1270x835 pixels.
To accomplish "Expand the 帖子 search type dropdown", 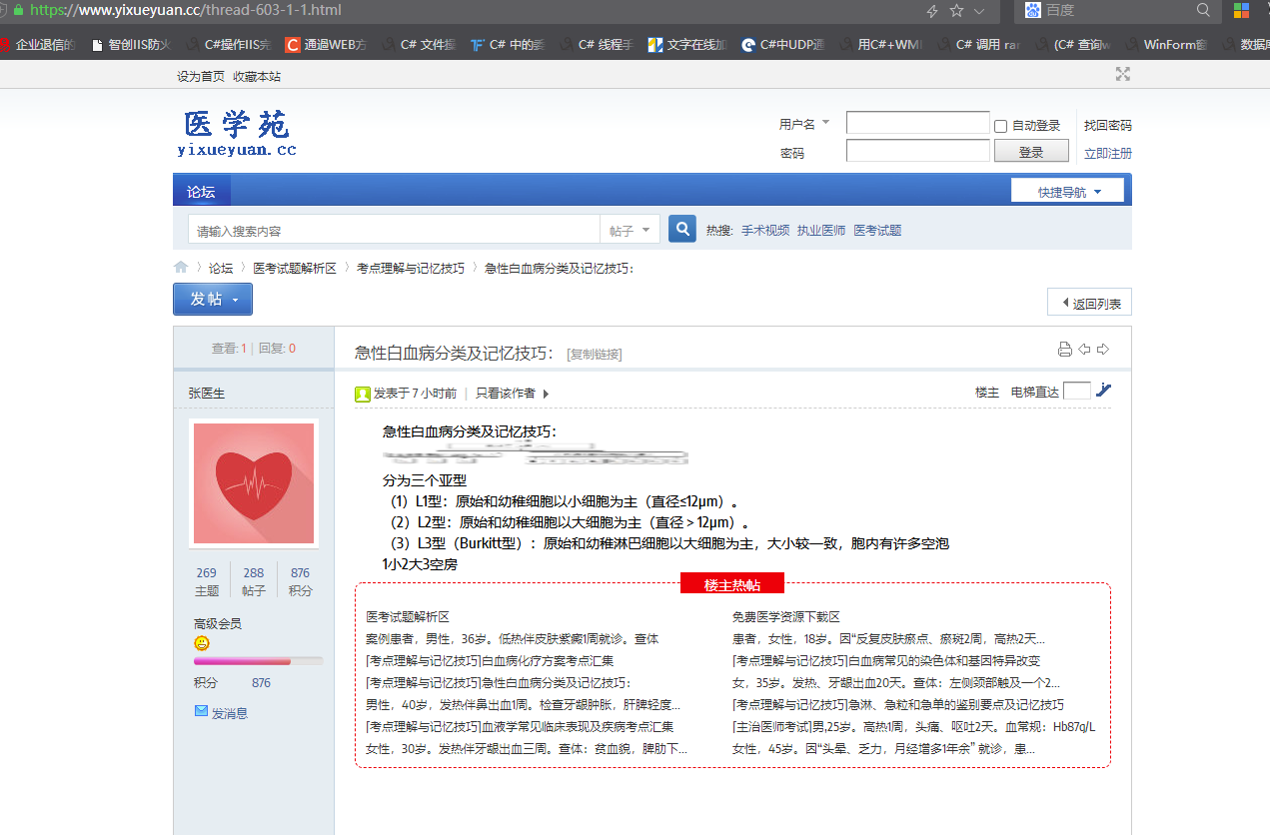I will coord(630,231).
